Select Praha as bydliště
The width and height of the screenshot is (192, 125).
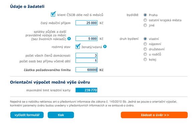point(145,15)
